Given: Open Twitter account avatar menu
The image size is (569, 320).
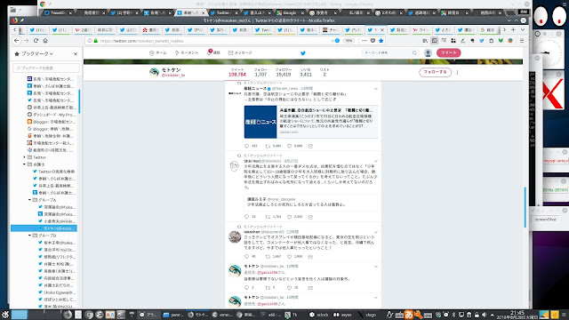Looking at the screenshot, I should click(428, 53).
